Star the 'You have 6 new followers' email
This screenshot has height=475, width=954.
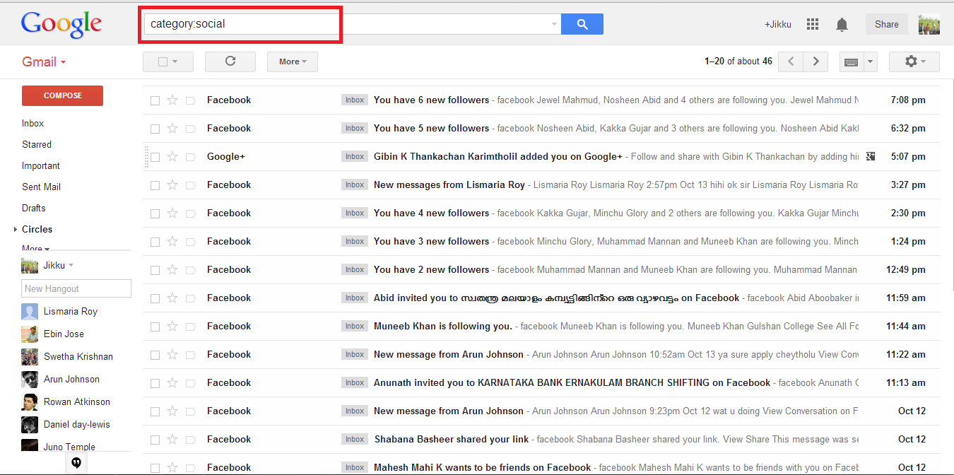pyautogui.click(x=172, y=100)
